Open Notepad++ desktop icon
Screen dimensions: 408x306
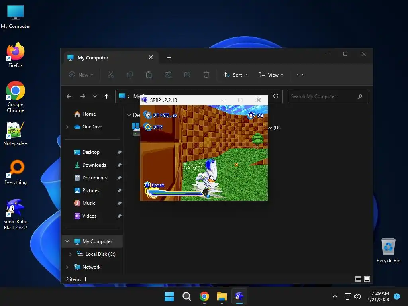[16, 133]
